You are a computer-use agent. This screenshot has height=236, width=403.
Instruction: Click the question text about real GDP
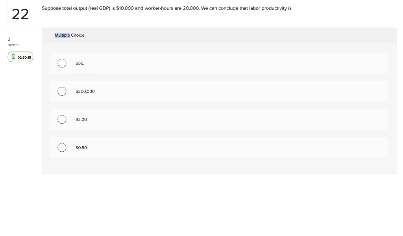(x=166, y=8)
